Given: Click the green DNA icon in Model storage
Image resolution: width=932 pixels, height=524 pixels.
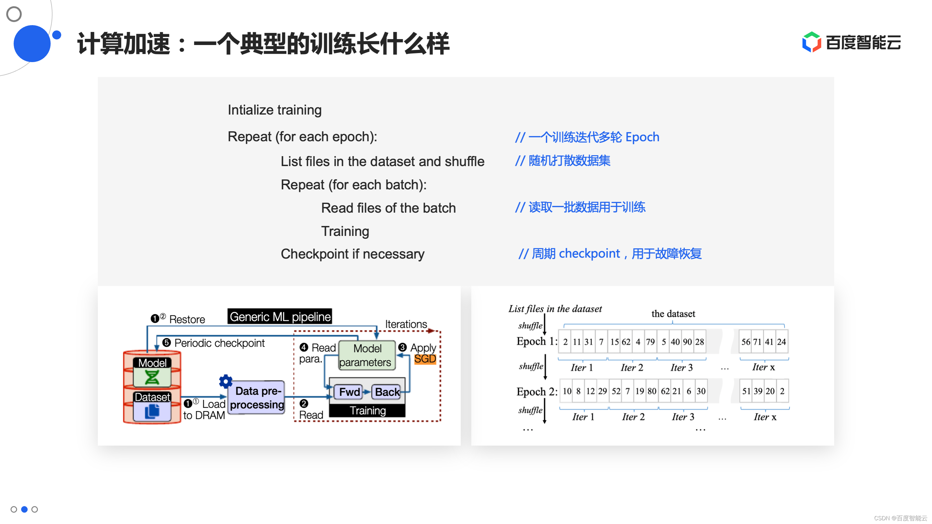Looking at the screenshot, I should pos(152,378).
